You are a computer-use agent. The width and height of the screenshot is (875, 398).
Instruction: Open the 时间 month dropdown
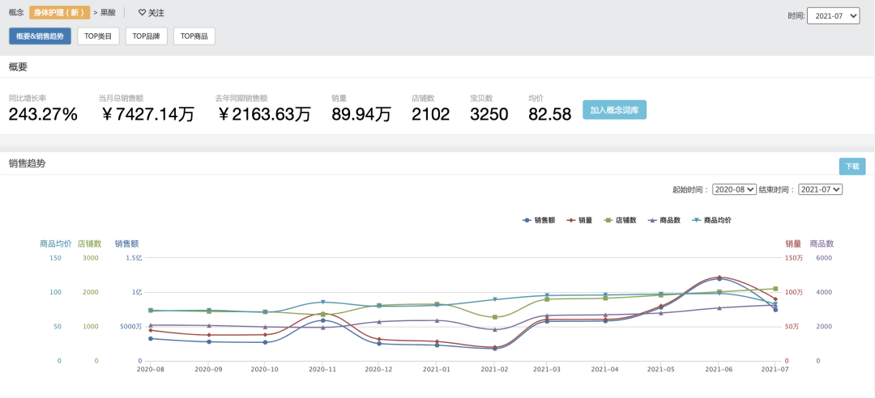pos(834,16)
